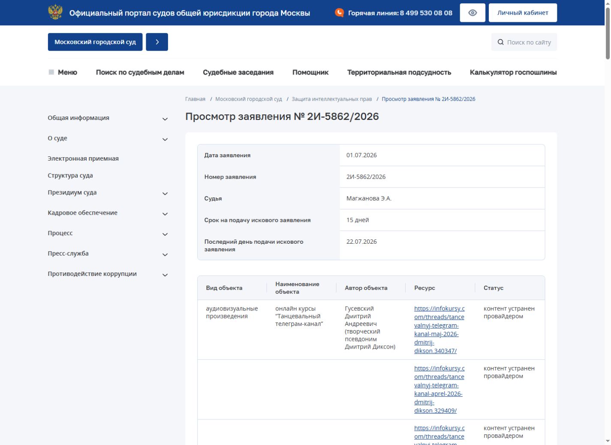Open Калькулятор госпошлины menu item
This screenshot has width=611, height=445.
point(513,72)
